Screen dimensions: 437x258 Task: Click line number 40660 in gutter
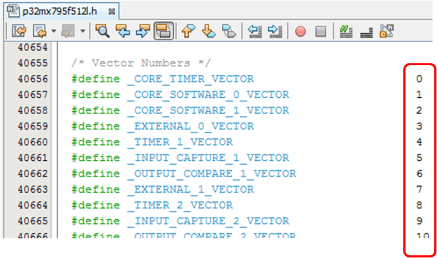(33, 142)
